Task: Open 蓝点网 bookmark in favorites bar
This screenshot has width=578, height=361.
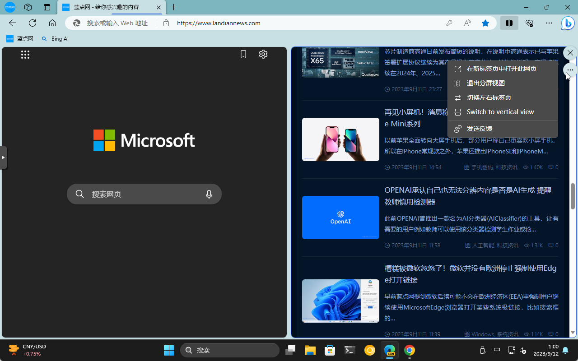Action: point(20,39)
